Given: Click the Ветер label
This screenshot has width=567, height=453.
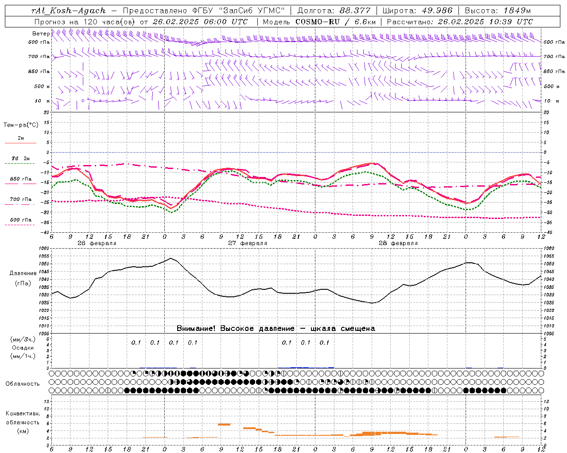Looking at the screenshot, I should click(41, 34).
